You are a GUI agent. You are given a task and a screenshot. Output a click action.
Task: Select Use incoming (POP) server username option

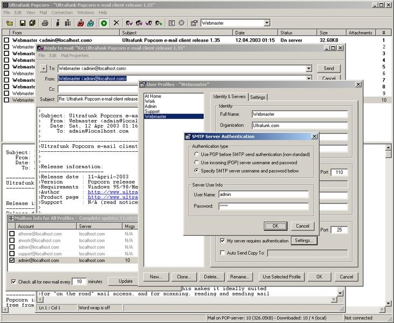[197, 163]
